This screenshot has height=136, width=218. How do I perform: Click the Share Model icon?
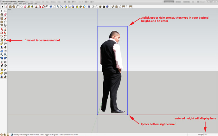click(80, 7)
